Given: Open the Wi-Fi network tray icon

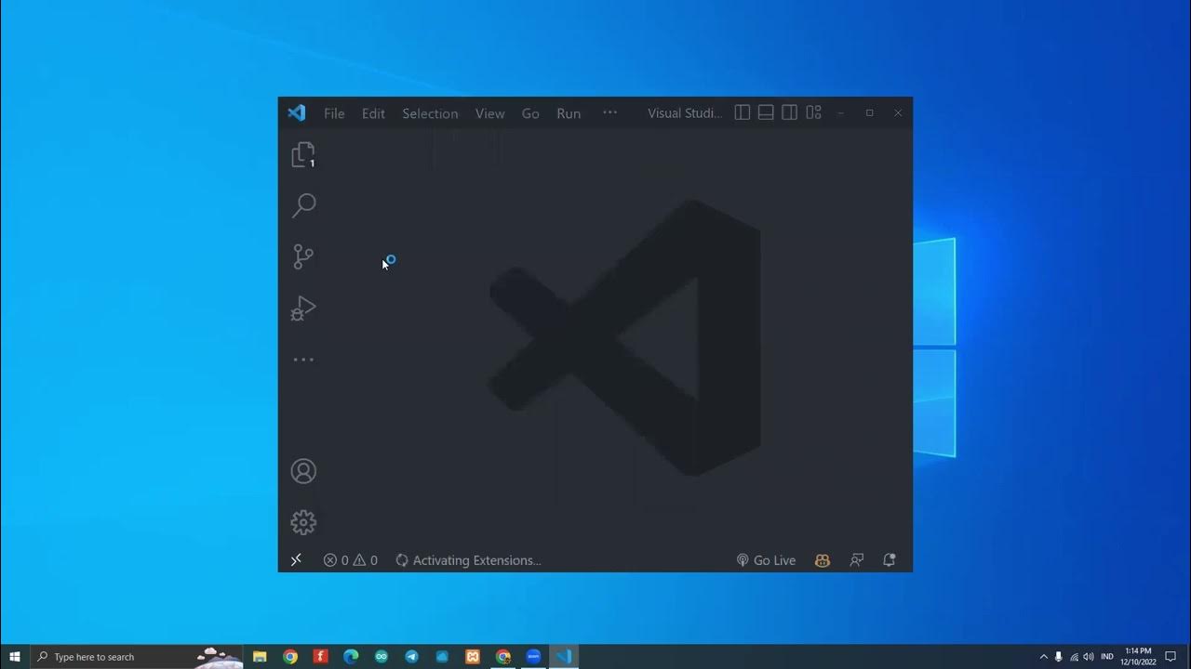Looking at the screenshot, I should click(x=1074, y=657).
